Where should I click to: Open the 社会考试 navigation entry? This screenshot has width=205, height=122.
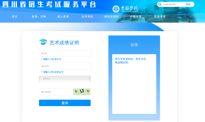(x=160, y=17)
